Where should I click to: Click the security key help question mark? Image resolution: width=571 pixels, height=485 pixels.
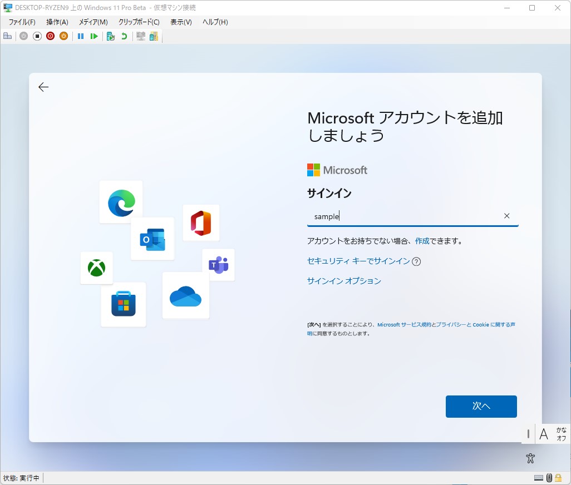point(416,261)
